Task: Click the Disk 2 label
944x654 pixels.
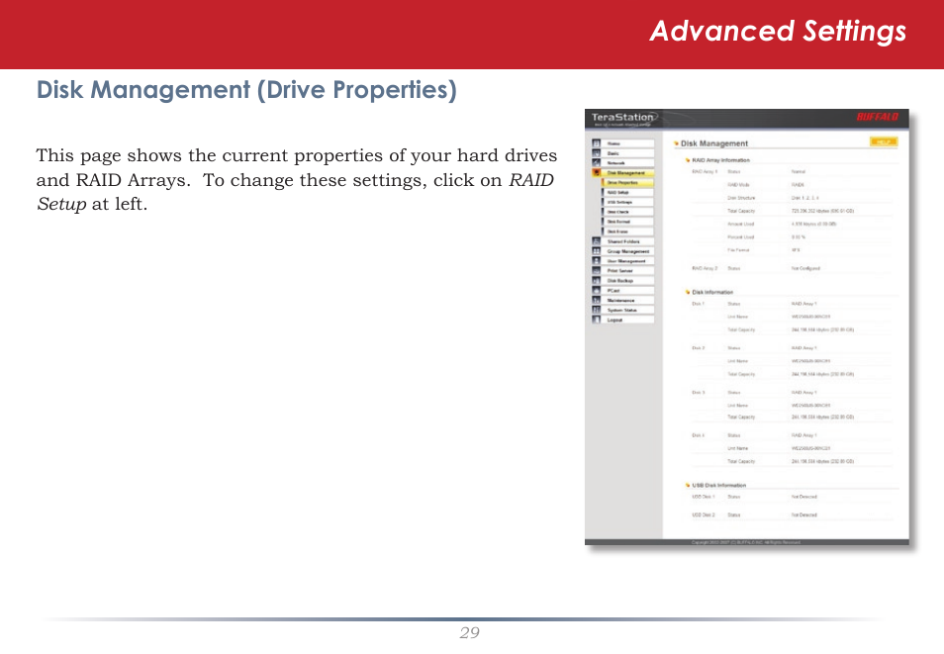Action: pos(698,348)
